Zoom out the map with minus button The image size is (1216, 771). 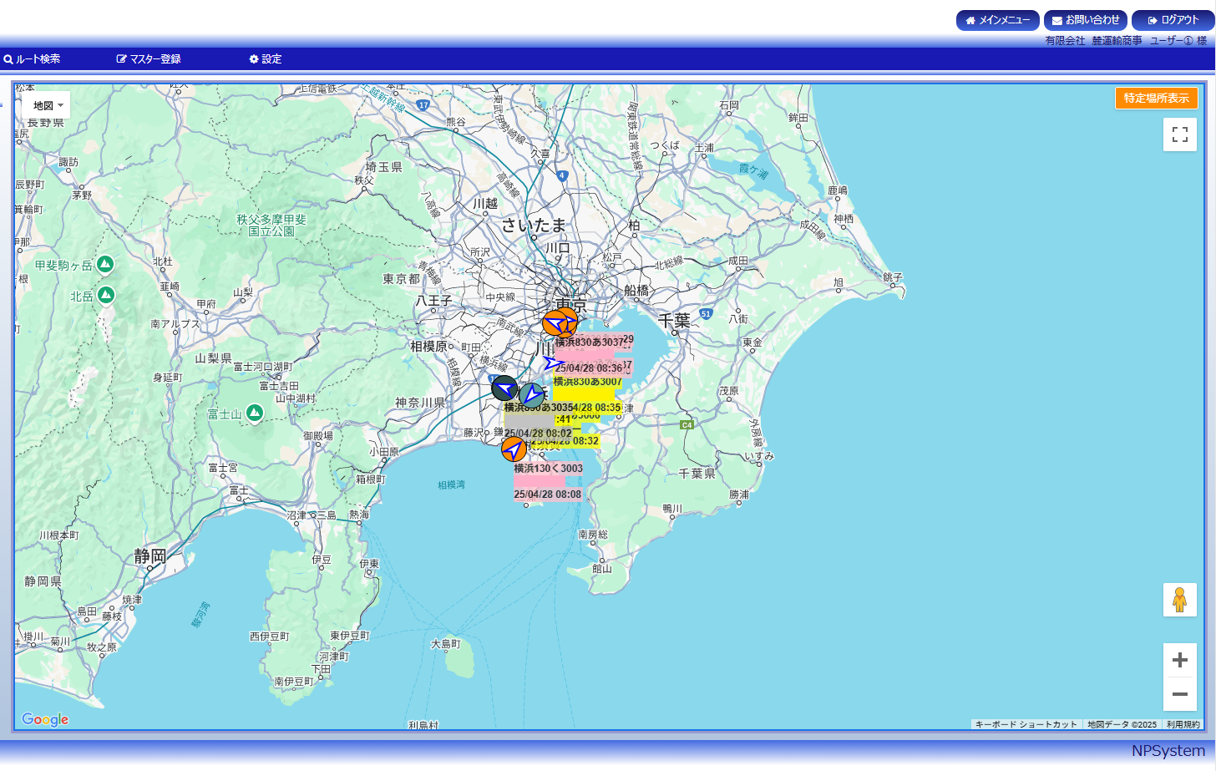pos(1180,694)
